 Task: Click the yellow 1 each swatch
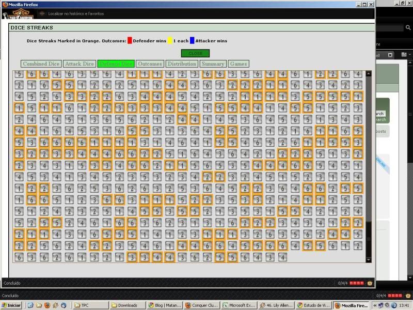point(170,40)
